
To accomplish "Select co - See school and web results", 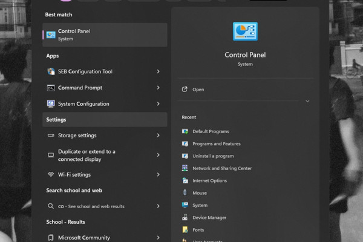I will [x=105, y=206].
